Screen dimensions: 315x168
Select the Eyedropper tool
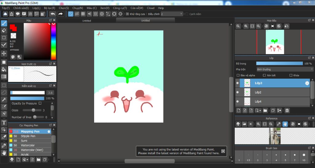pos(4,146)
